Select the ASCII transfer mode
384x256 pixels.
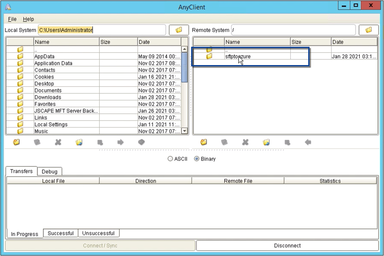click(x=170, y=159)
